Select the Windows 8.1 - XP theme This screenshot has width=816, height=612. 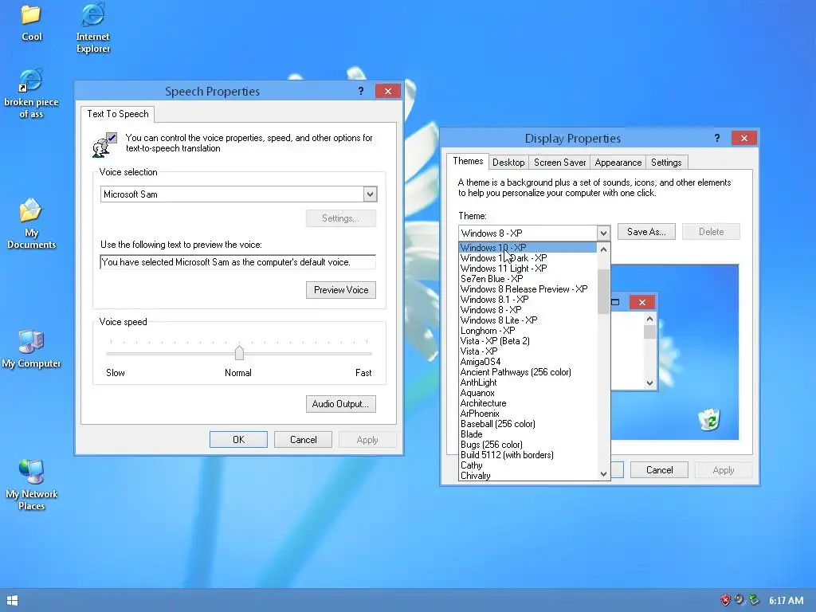(528, 300)
